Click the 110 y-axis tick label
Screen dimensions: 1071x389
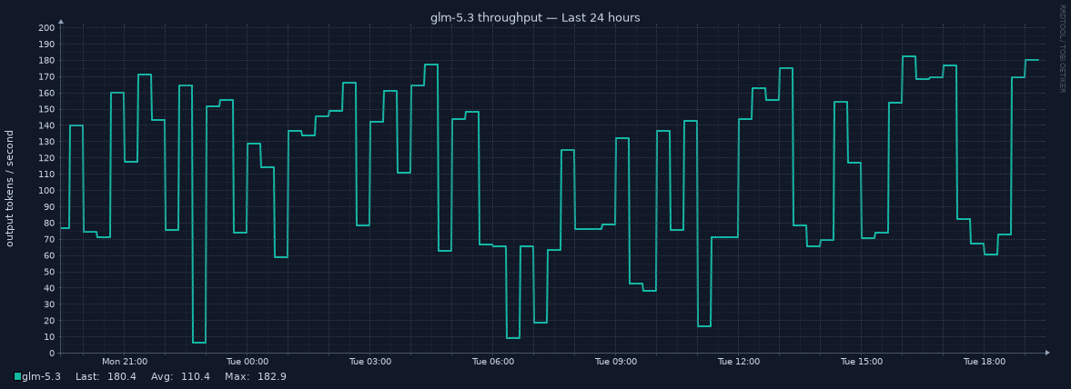tap(46, 174)
